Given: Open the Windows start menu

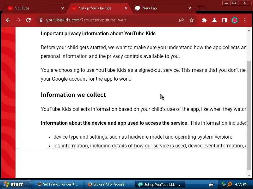Looking at the screenshot, I should 15,184.
